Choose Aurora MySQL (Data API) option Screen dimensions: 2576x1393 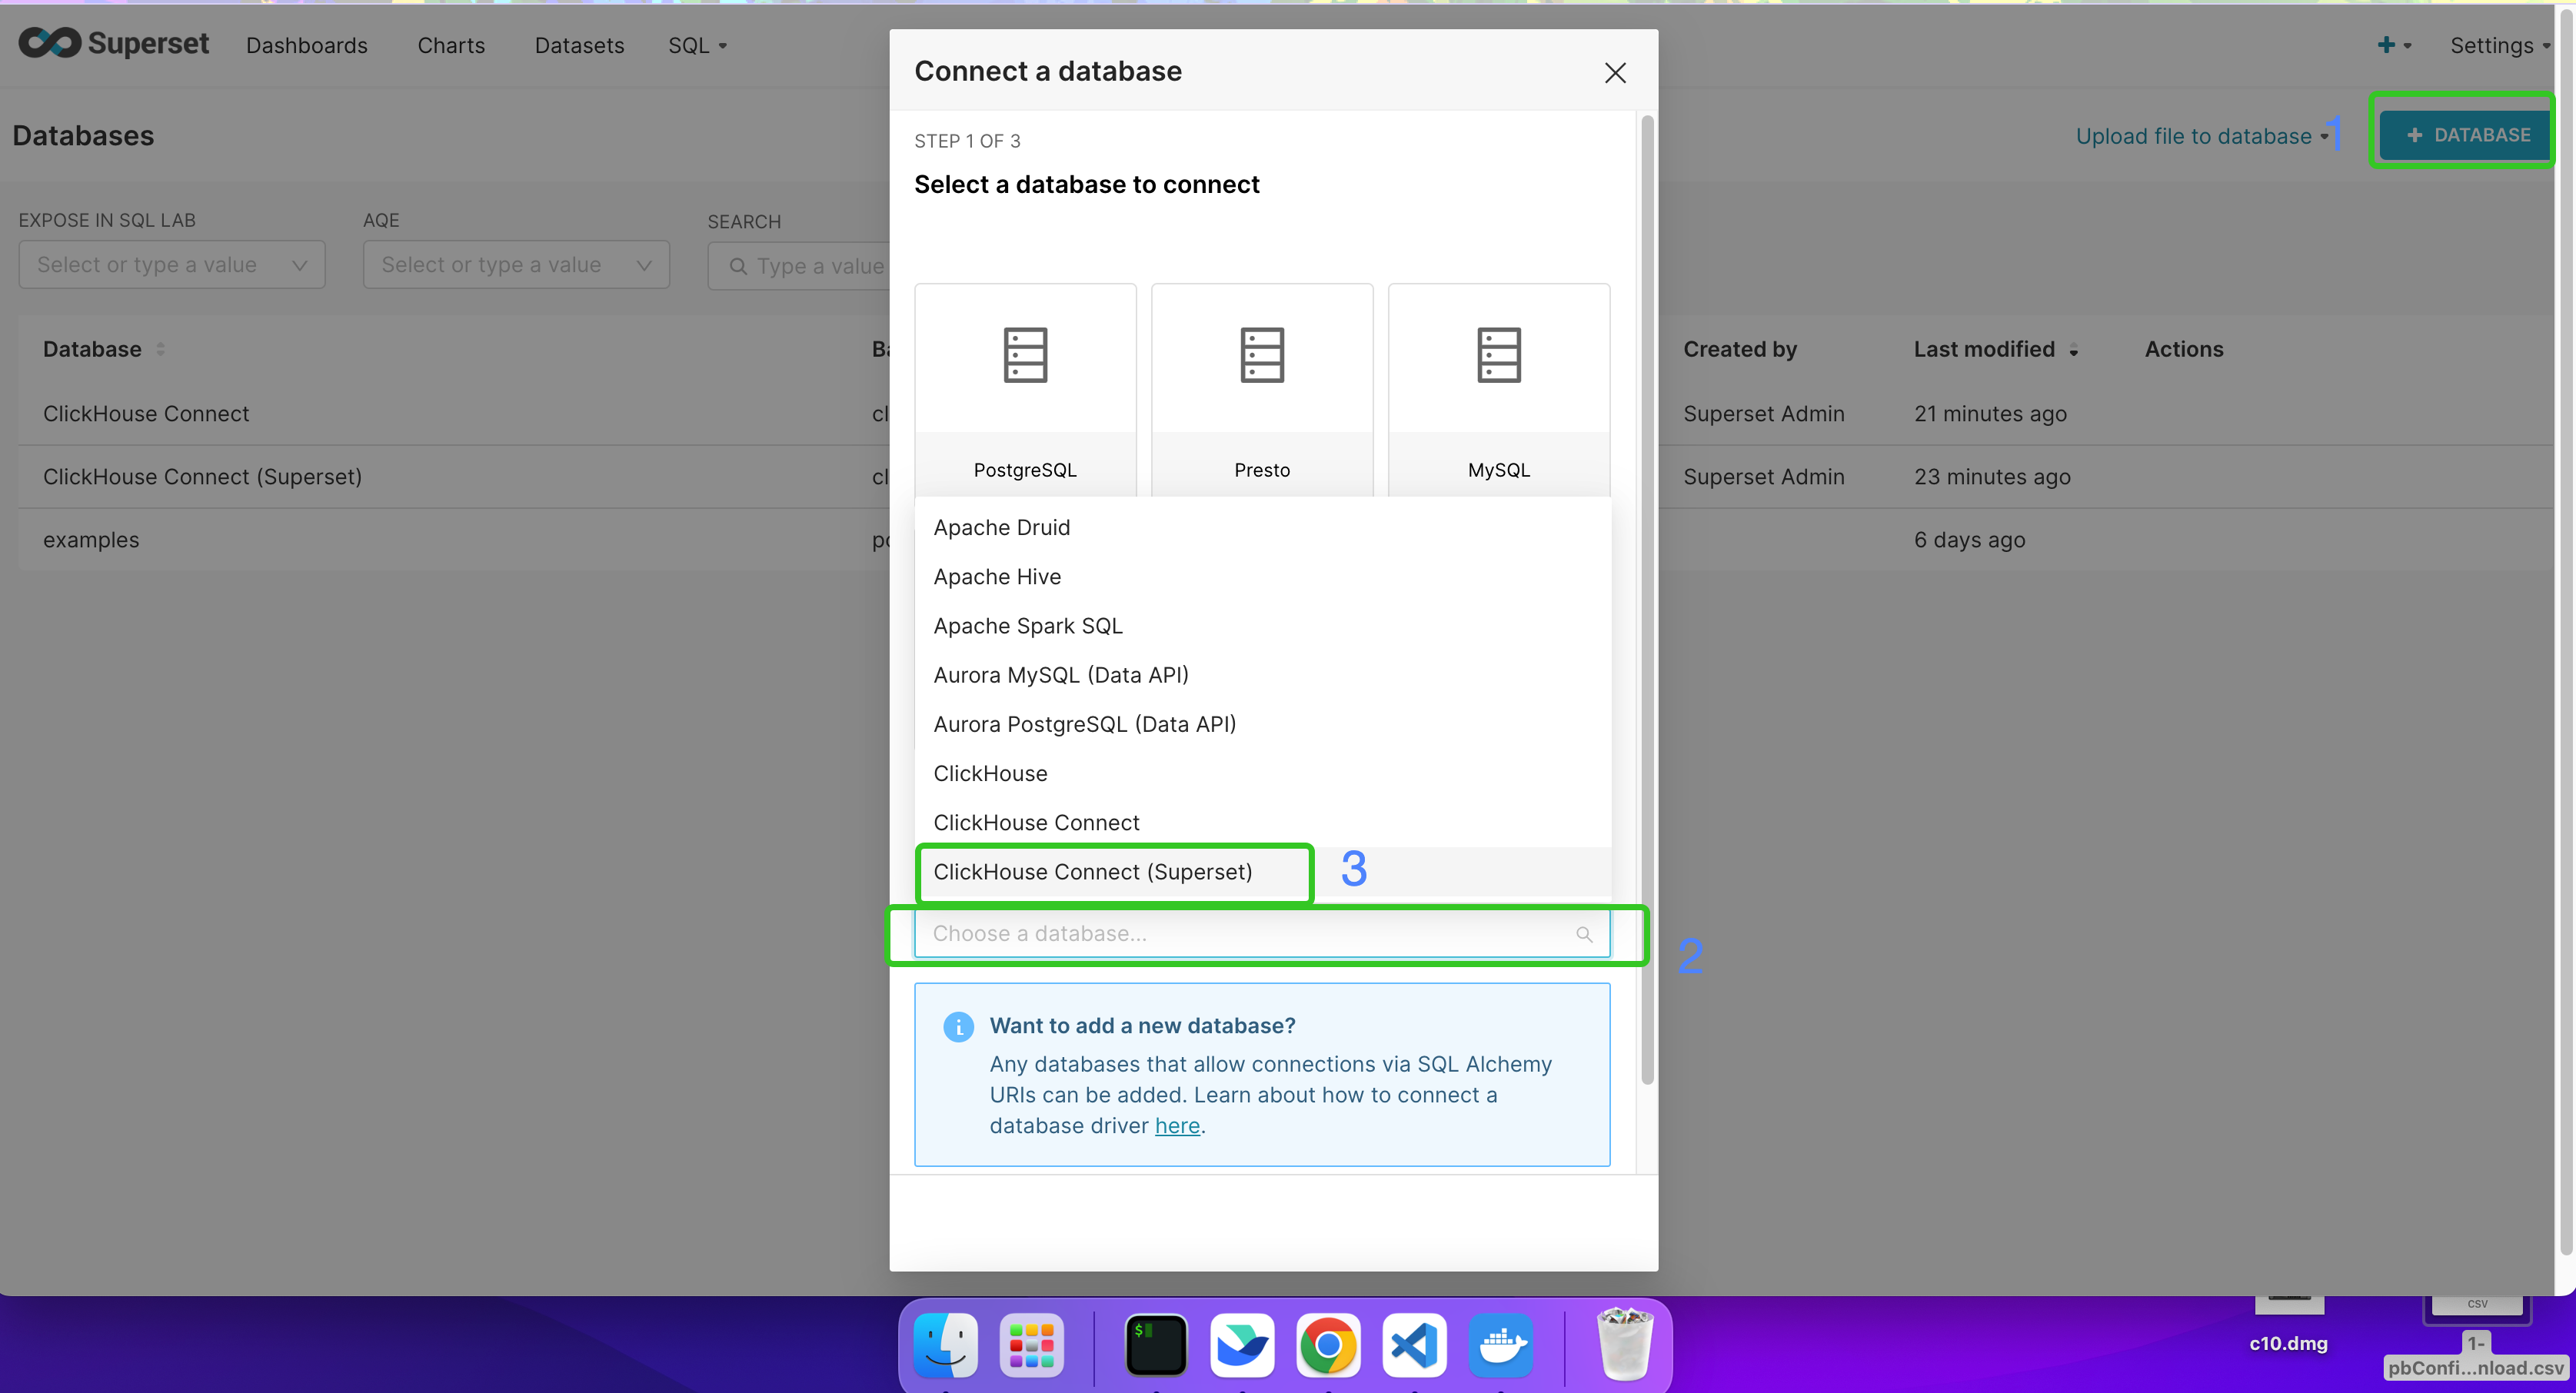coord(1262,674)
